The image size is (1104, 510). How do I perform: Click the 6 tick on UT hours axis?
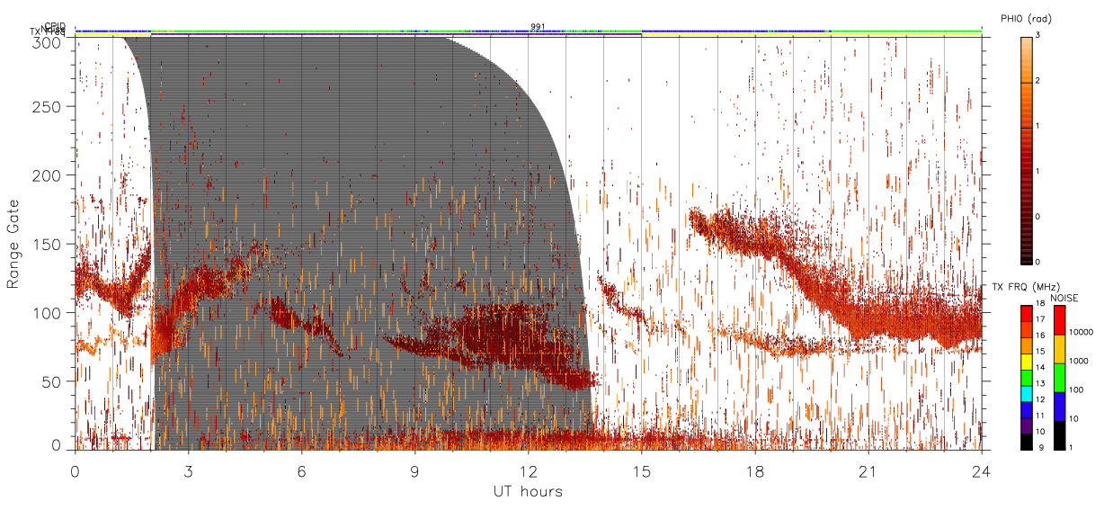pyautogui.click(x=301, y=470)
